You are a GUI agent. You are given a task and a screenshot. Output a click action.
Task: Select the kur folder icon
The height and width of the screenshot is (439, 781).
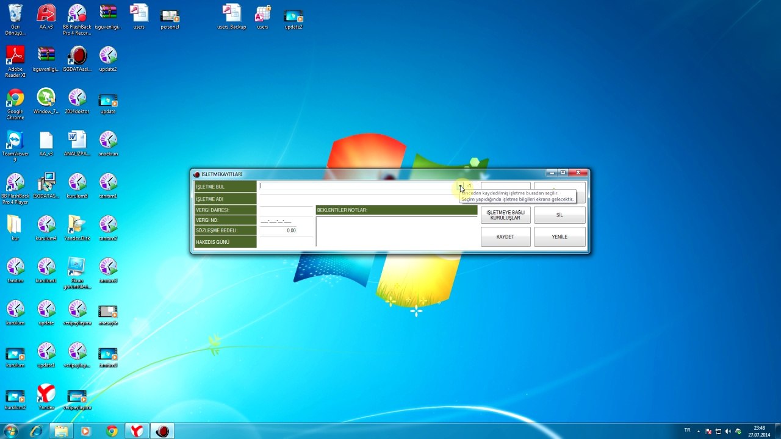(15, 227)
